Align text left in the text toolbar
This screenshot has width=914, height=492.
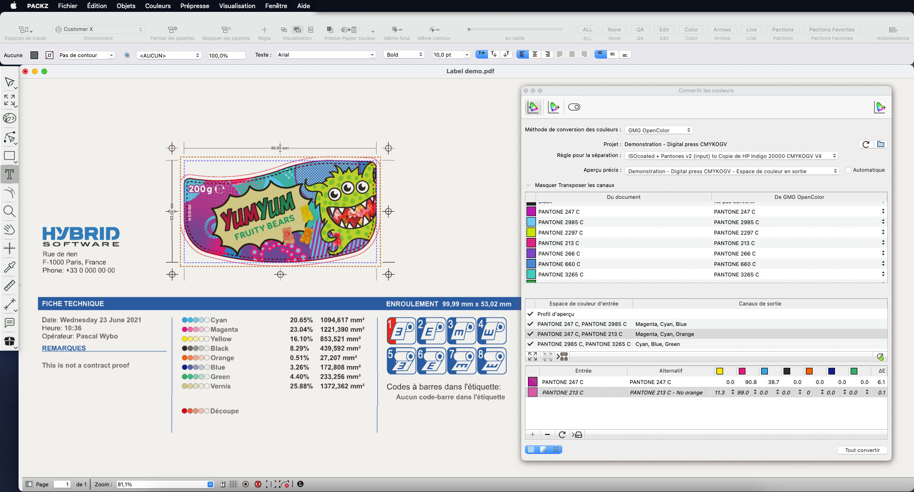(x=522, y=54)
